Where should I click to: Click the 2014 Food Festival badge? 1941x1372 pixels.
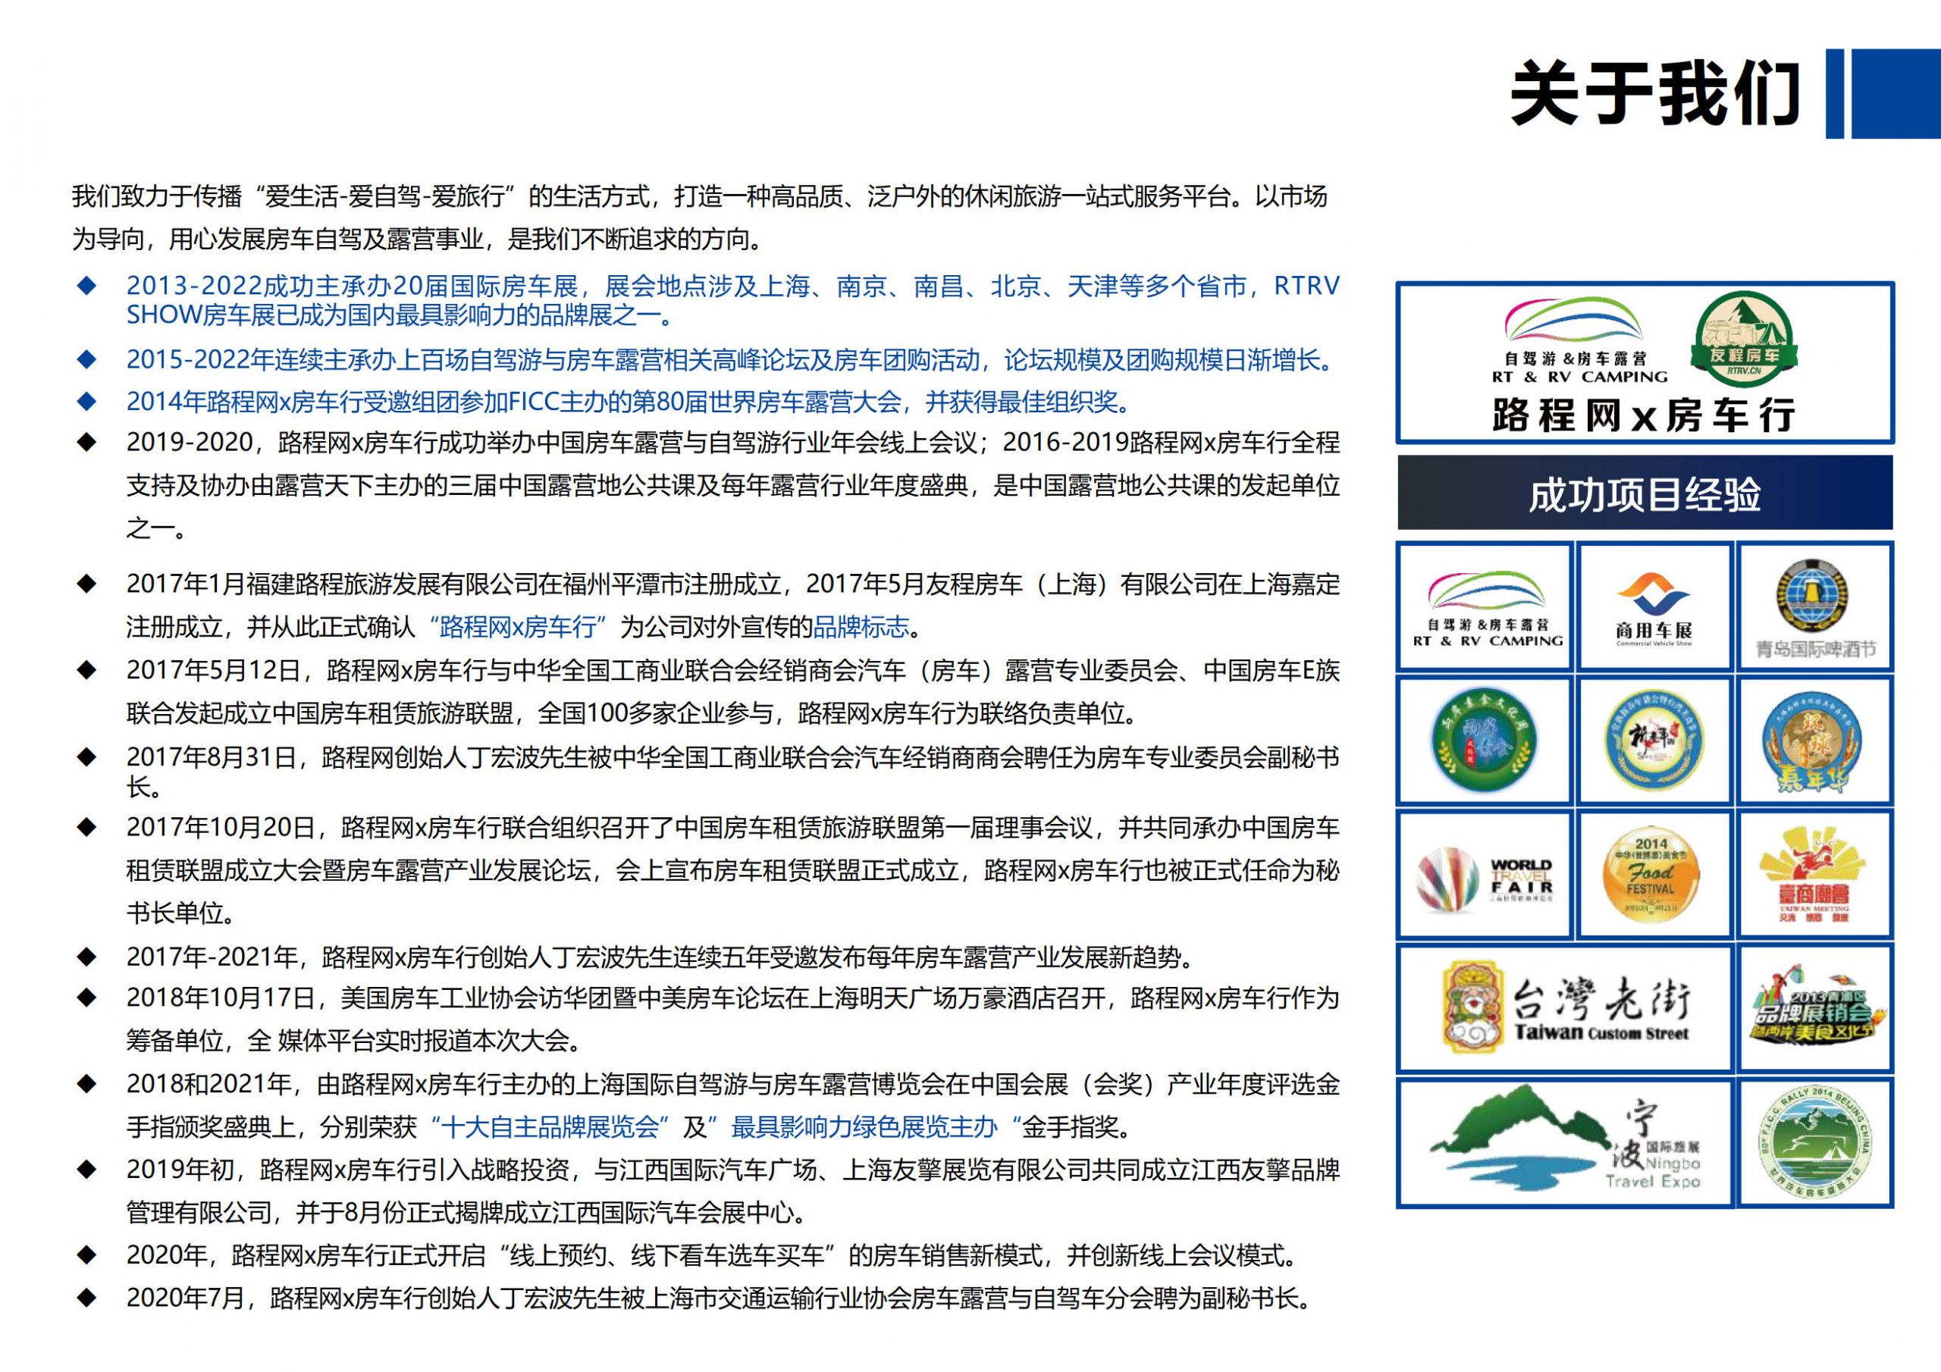click(x=1651, y=874)
